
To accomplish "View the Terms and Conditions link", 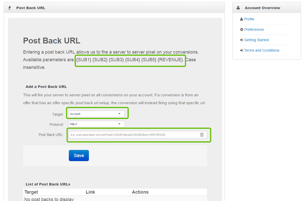I will click(262, 50).
